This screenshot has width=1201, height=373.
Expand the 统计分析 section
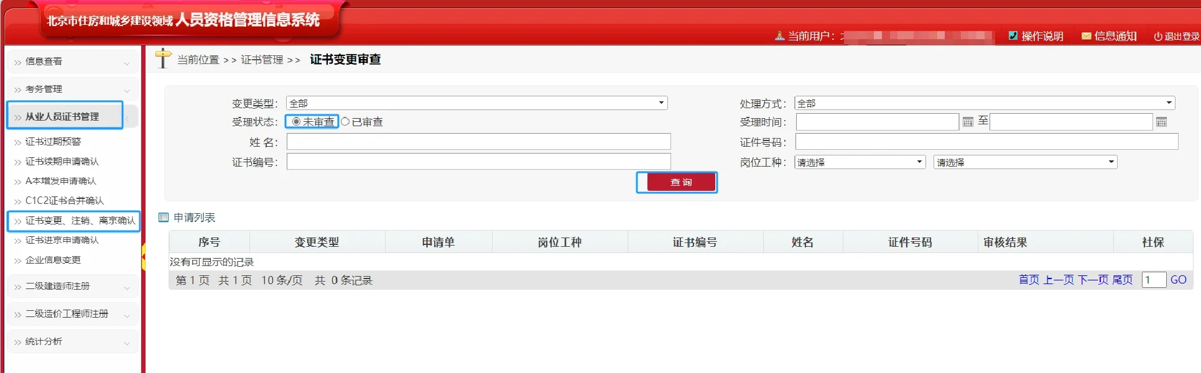(x=73, y=341)
